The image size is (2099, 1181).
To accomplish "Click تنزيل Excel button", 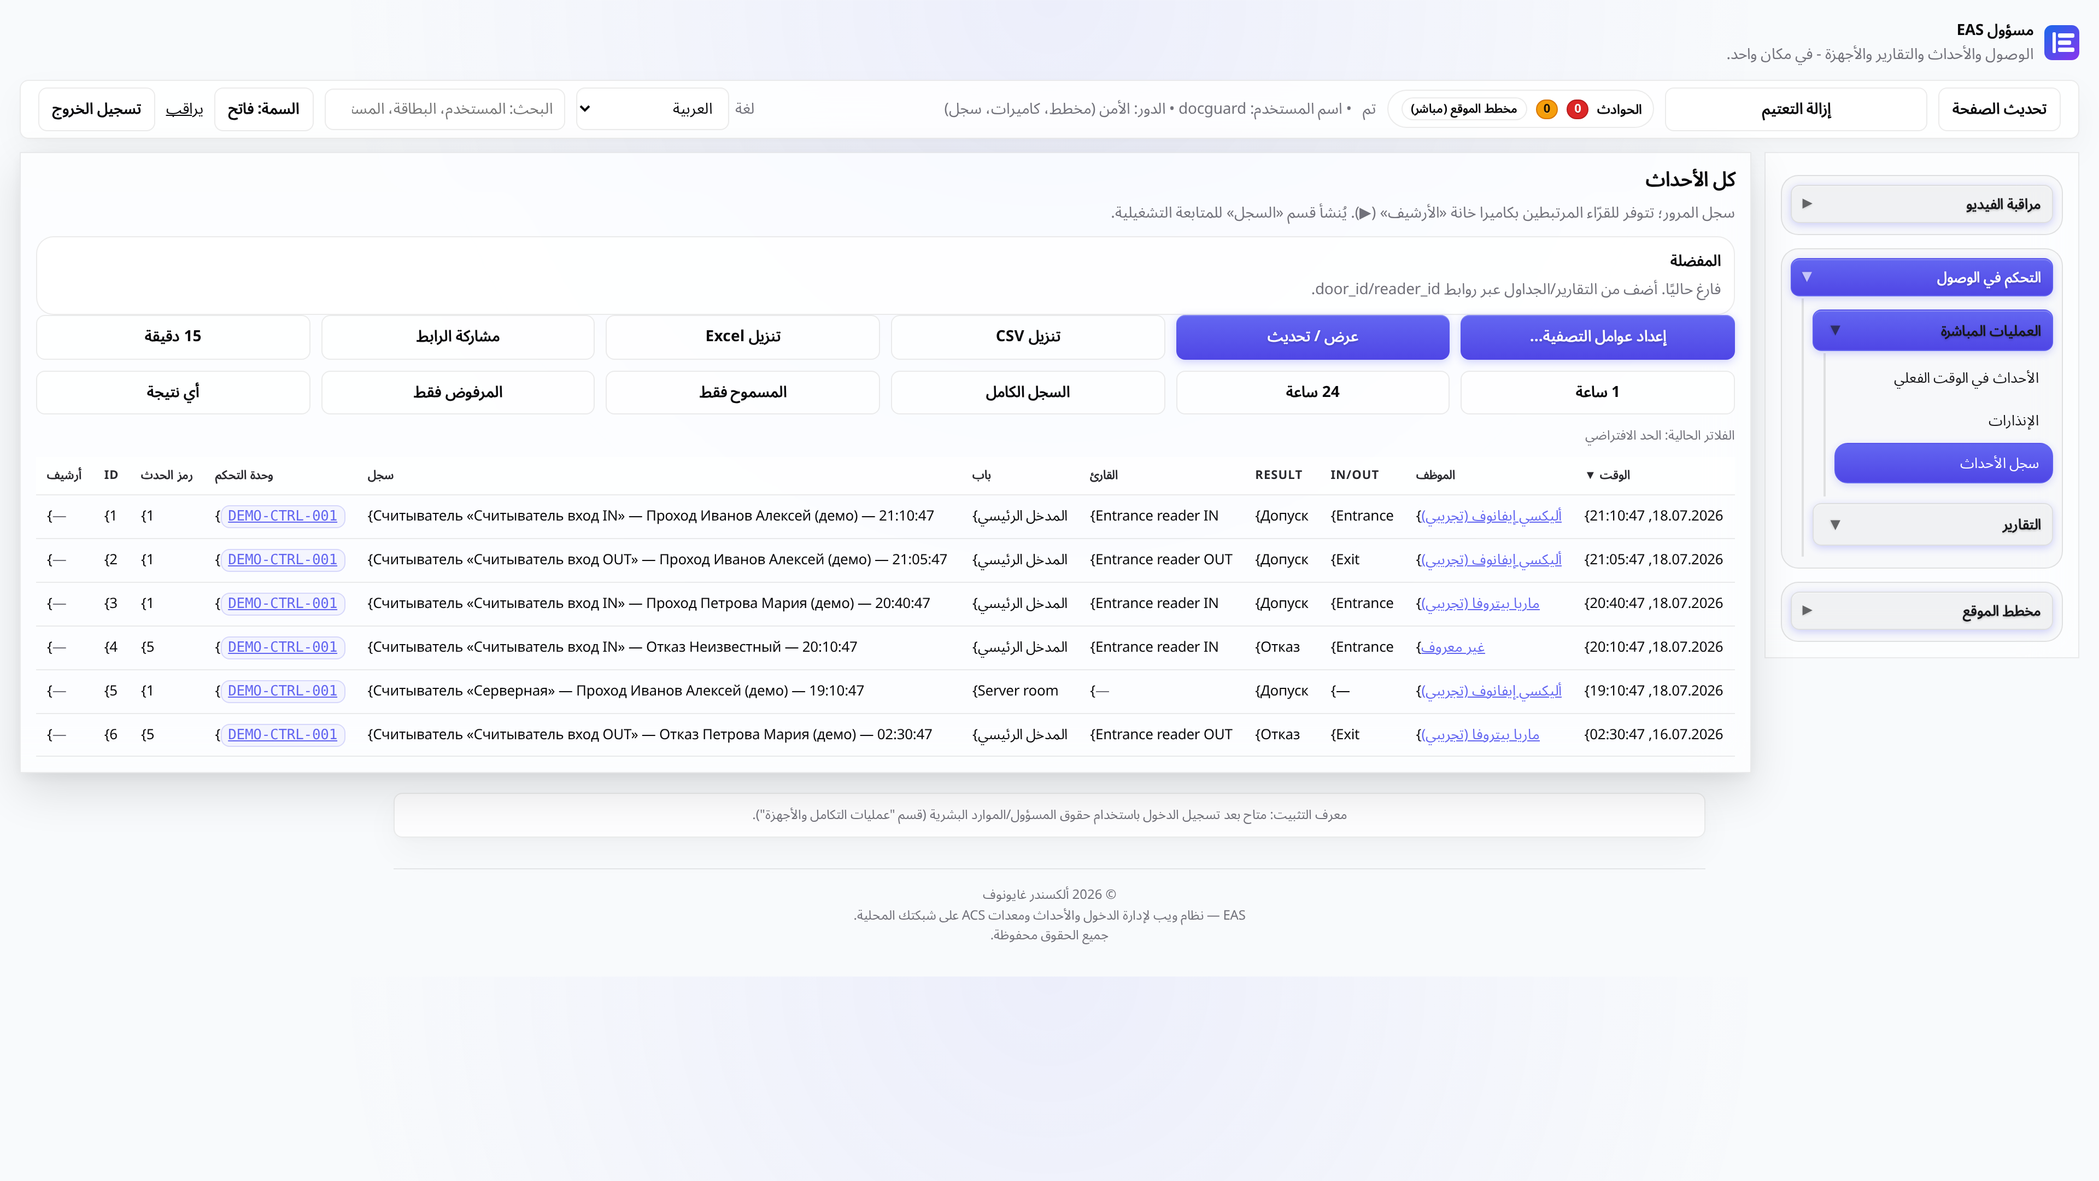I will pos(742,337).
